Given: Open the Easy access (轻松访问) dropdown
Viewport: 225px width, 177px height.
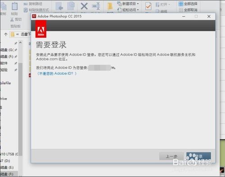Looking at the screenshot, I should tap(128, 10).
